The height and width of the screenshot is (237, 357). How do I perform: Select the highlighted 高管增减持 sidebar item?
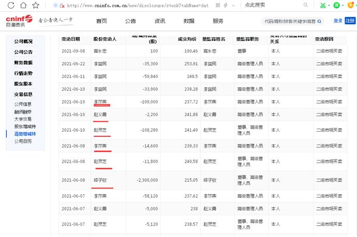(25, 134)
